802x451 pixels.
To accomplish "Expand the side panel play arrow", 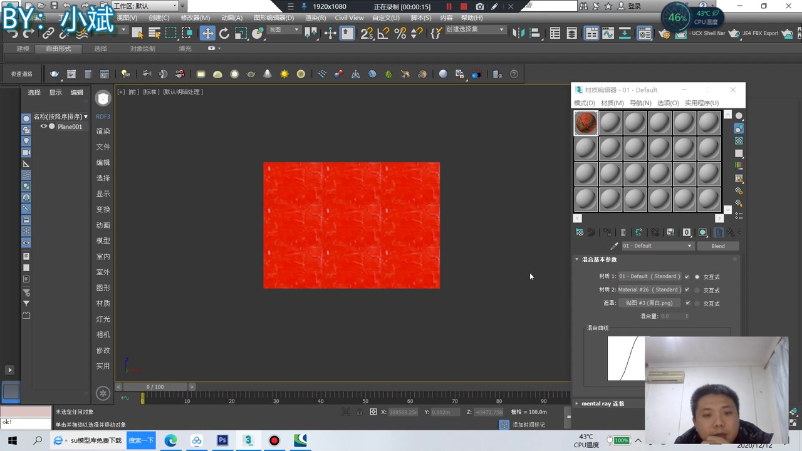I will coord(9,370).
